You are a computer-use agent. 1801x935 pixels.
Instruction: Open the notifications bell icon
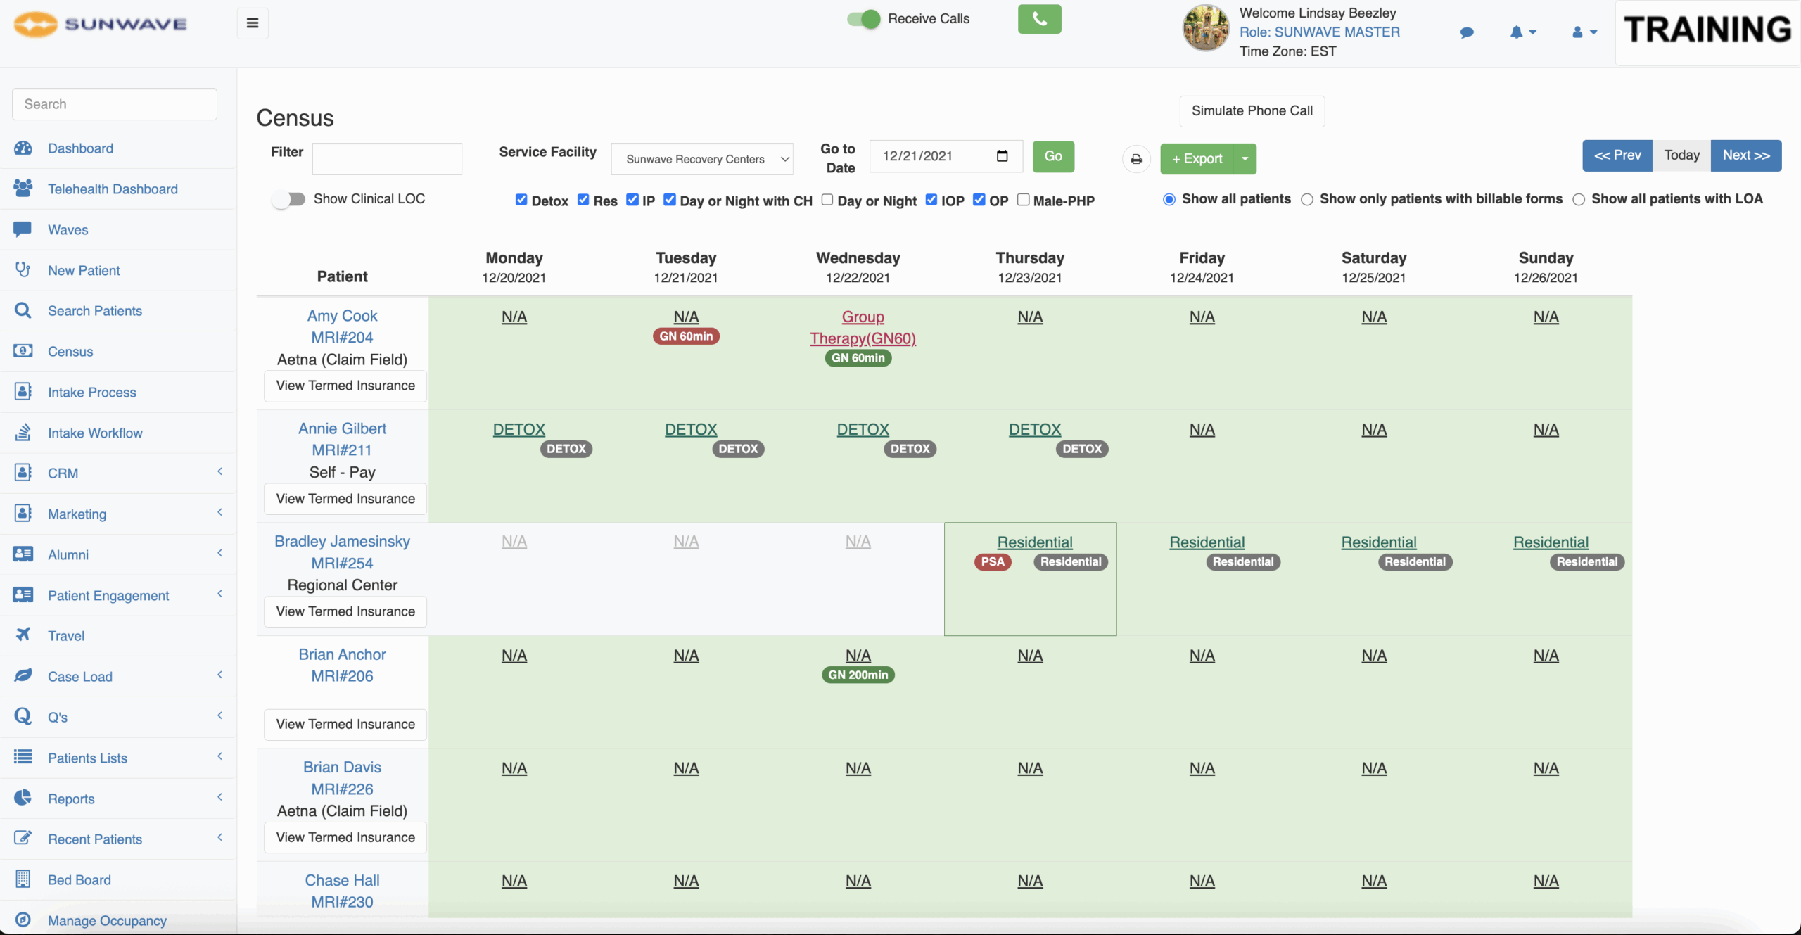[x=1517, y=32]
